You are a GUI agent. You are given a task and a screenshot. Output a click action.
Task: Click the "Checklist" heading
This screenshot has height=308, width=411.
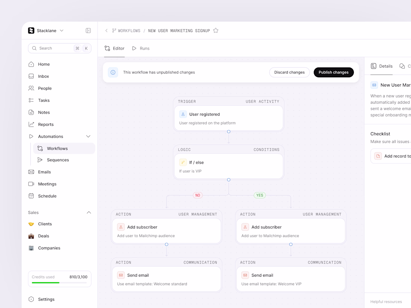380,134
